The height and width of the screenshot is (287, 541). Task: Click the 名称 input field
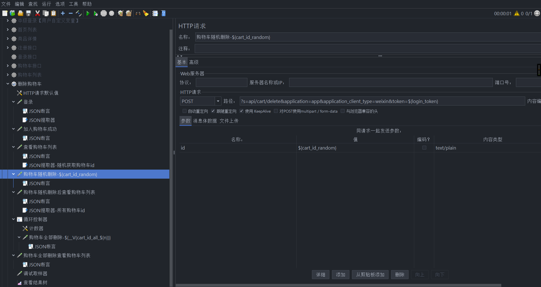[368, 37]
